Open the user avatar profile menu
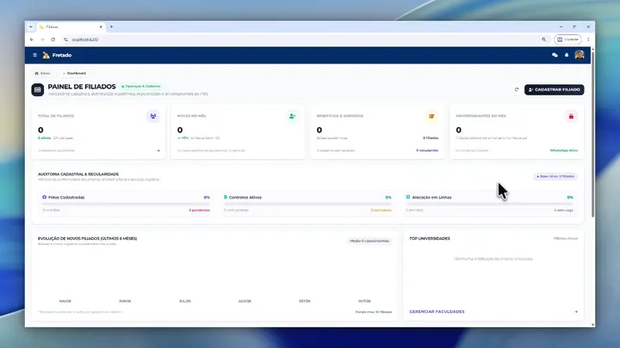The image size is (620, 348). (x=580, y=55)
